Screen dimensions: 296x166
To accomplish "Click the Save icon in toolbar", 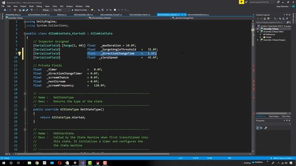I will 24,10.
